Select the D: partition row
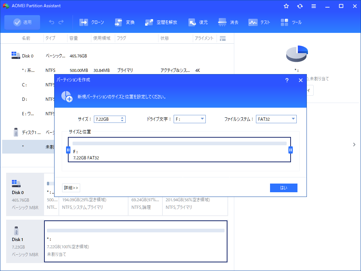This screenshot has width=361, height=271. pyautogui.click(x=28, y=99)
